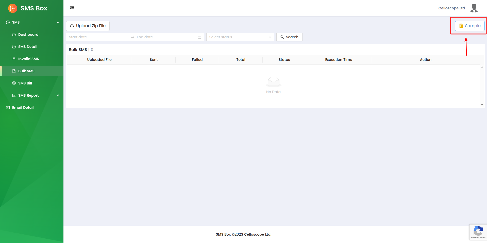
Task: Click the Start date input field
Action: [98, 37]
